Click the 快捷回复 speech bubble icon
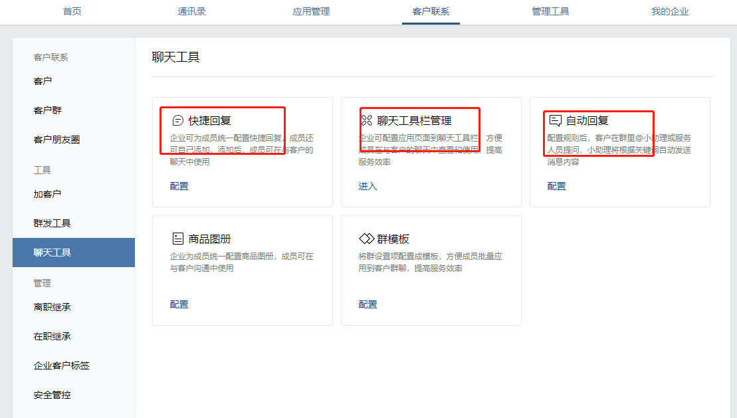 coord(177,120)
